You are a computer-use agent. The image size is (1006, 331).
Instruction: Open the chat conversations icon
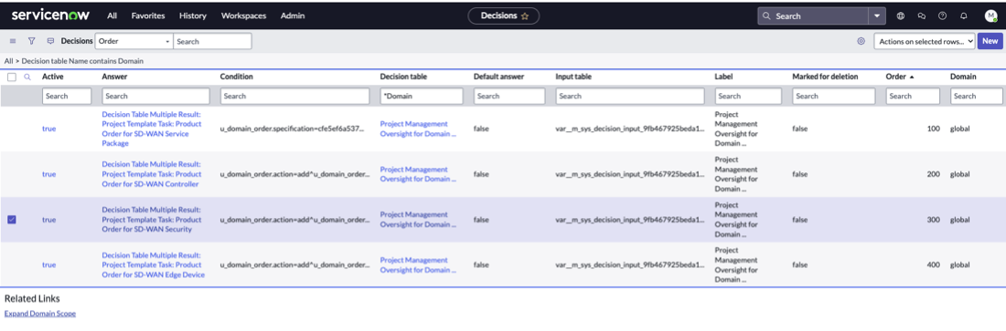point(921,16)
